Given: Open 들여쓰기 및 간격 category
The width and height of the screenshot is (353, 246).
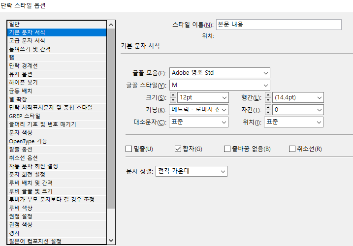Looking at the screenshot, I should 57,49.
